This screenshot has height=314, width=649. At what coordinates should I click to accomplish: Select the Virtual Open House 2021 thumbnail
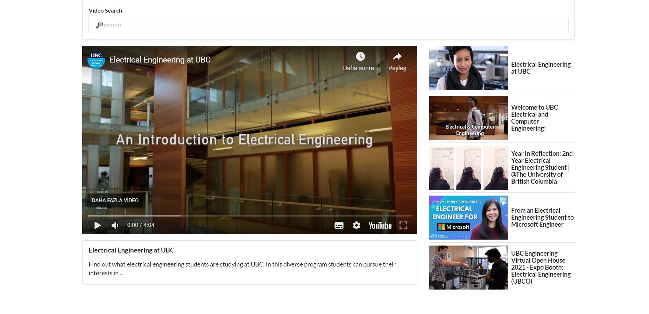(x=468, y=268)
